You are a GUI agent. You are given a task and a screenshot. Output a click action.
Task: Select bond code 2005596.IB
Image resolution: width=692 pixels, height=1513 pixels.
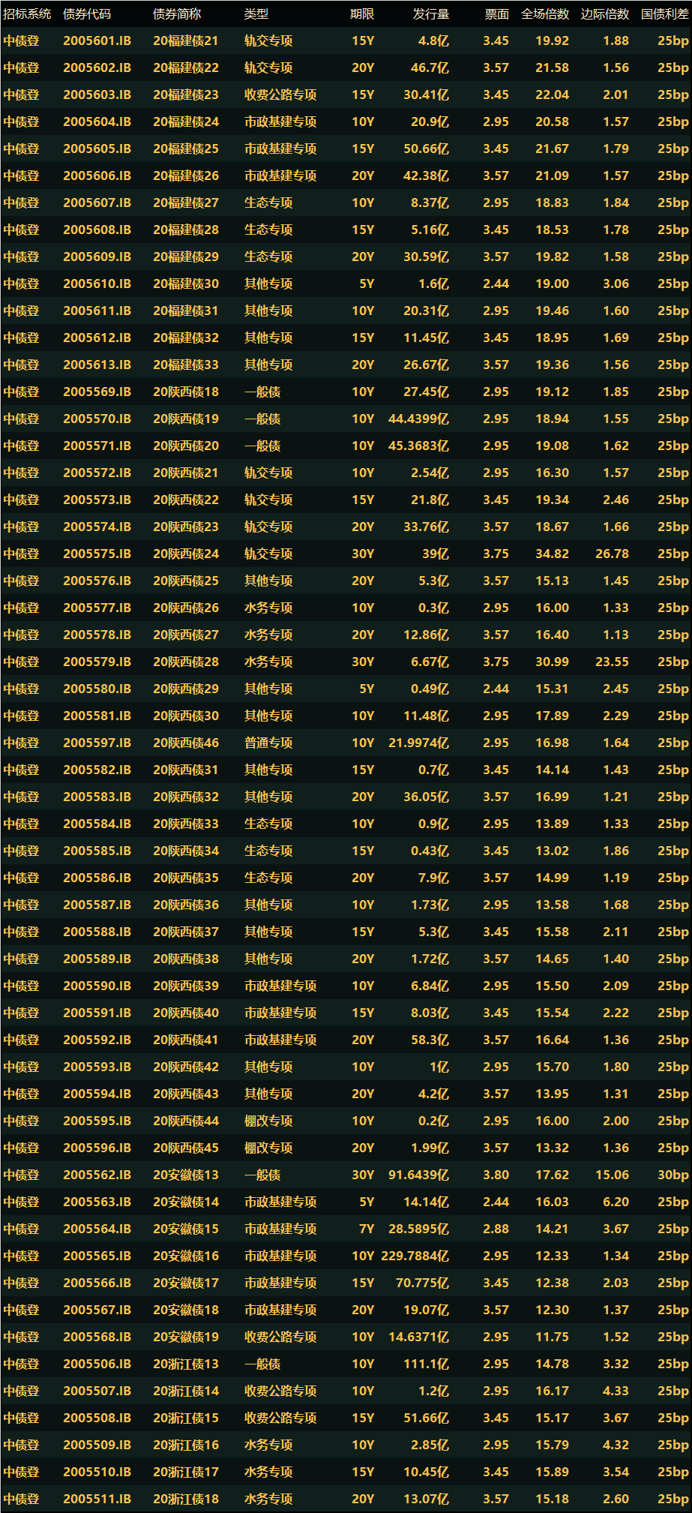tap(97, 1148)
